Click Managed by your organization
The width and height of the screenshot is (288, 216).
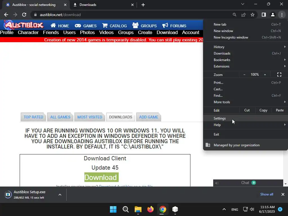[x=245, y=145]
